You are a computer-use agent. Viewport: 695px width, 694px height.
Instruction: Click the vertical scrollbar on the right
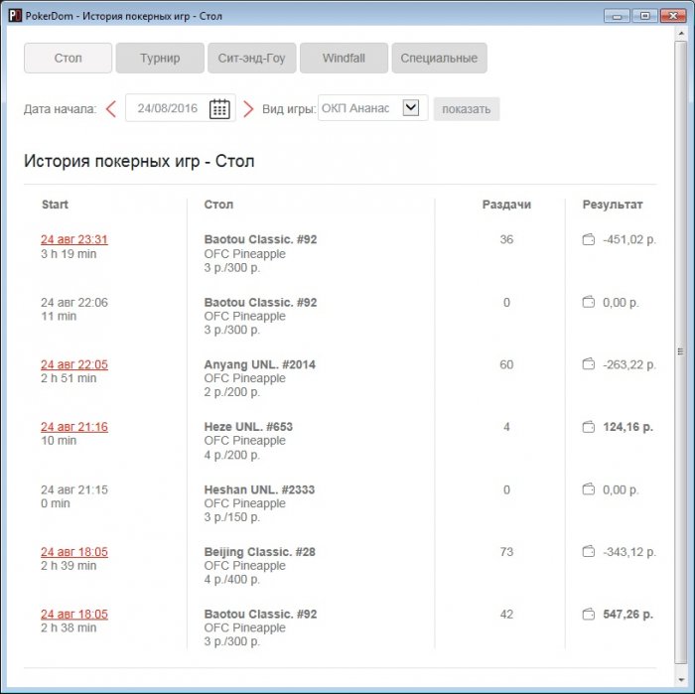click(680, 351)
